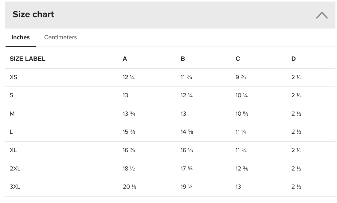Select the 3XL size row label
337x203 pixels.
[x=15, y=187]
